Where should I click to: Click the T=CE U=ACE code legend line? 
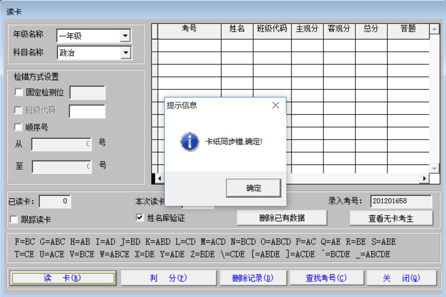[x=202, y=254]
